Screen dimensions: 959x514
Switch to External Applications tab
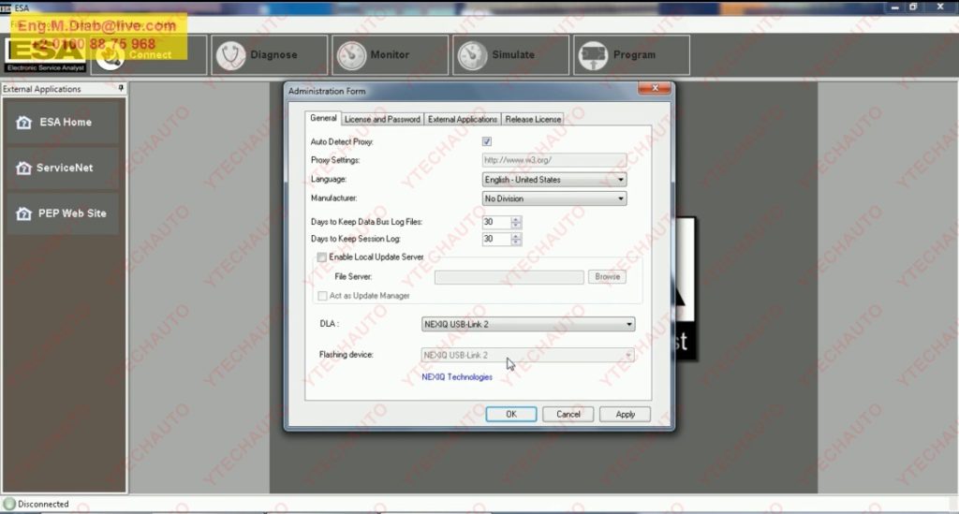[463, 120]
